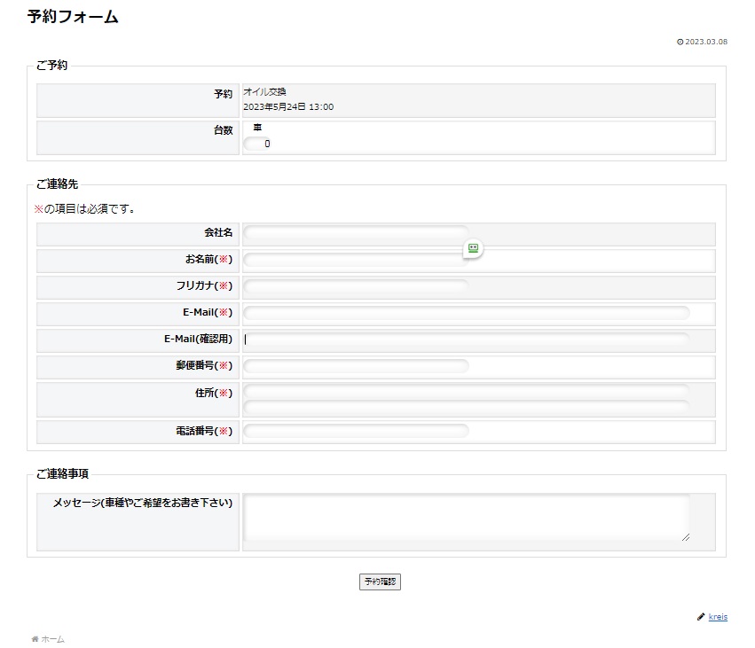Focus the 会社名 input field
The width and height of the screenshot is (755, 648).
pos(356,233)
